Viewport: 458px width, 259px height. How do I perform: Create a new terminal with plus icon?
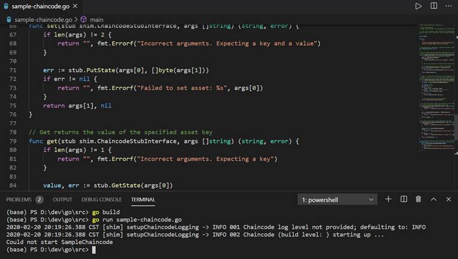click(x=388, y=199)
